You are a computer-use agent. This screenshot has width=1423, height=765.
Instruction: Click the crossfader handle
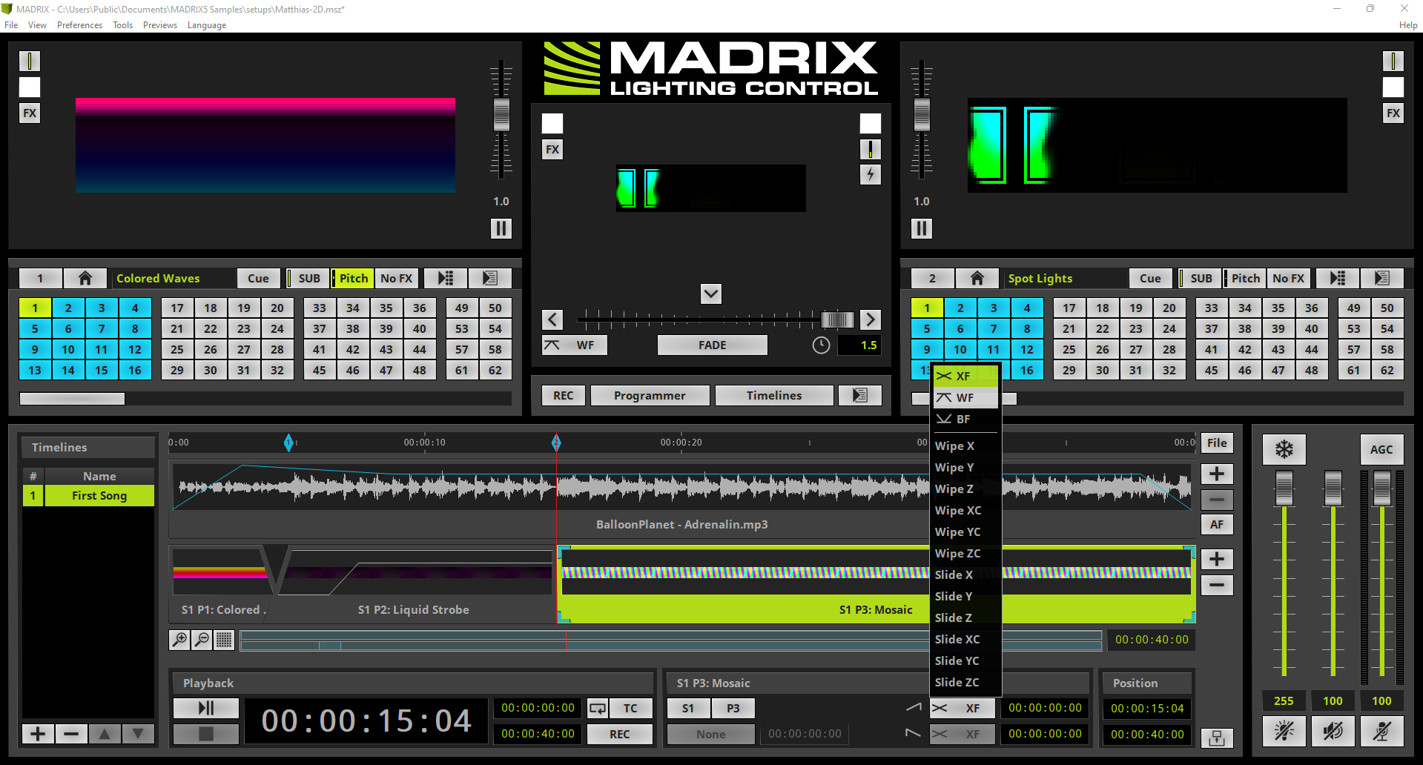tap(837, 319)
